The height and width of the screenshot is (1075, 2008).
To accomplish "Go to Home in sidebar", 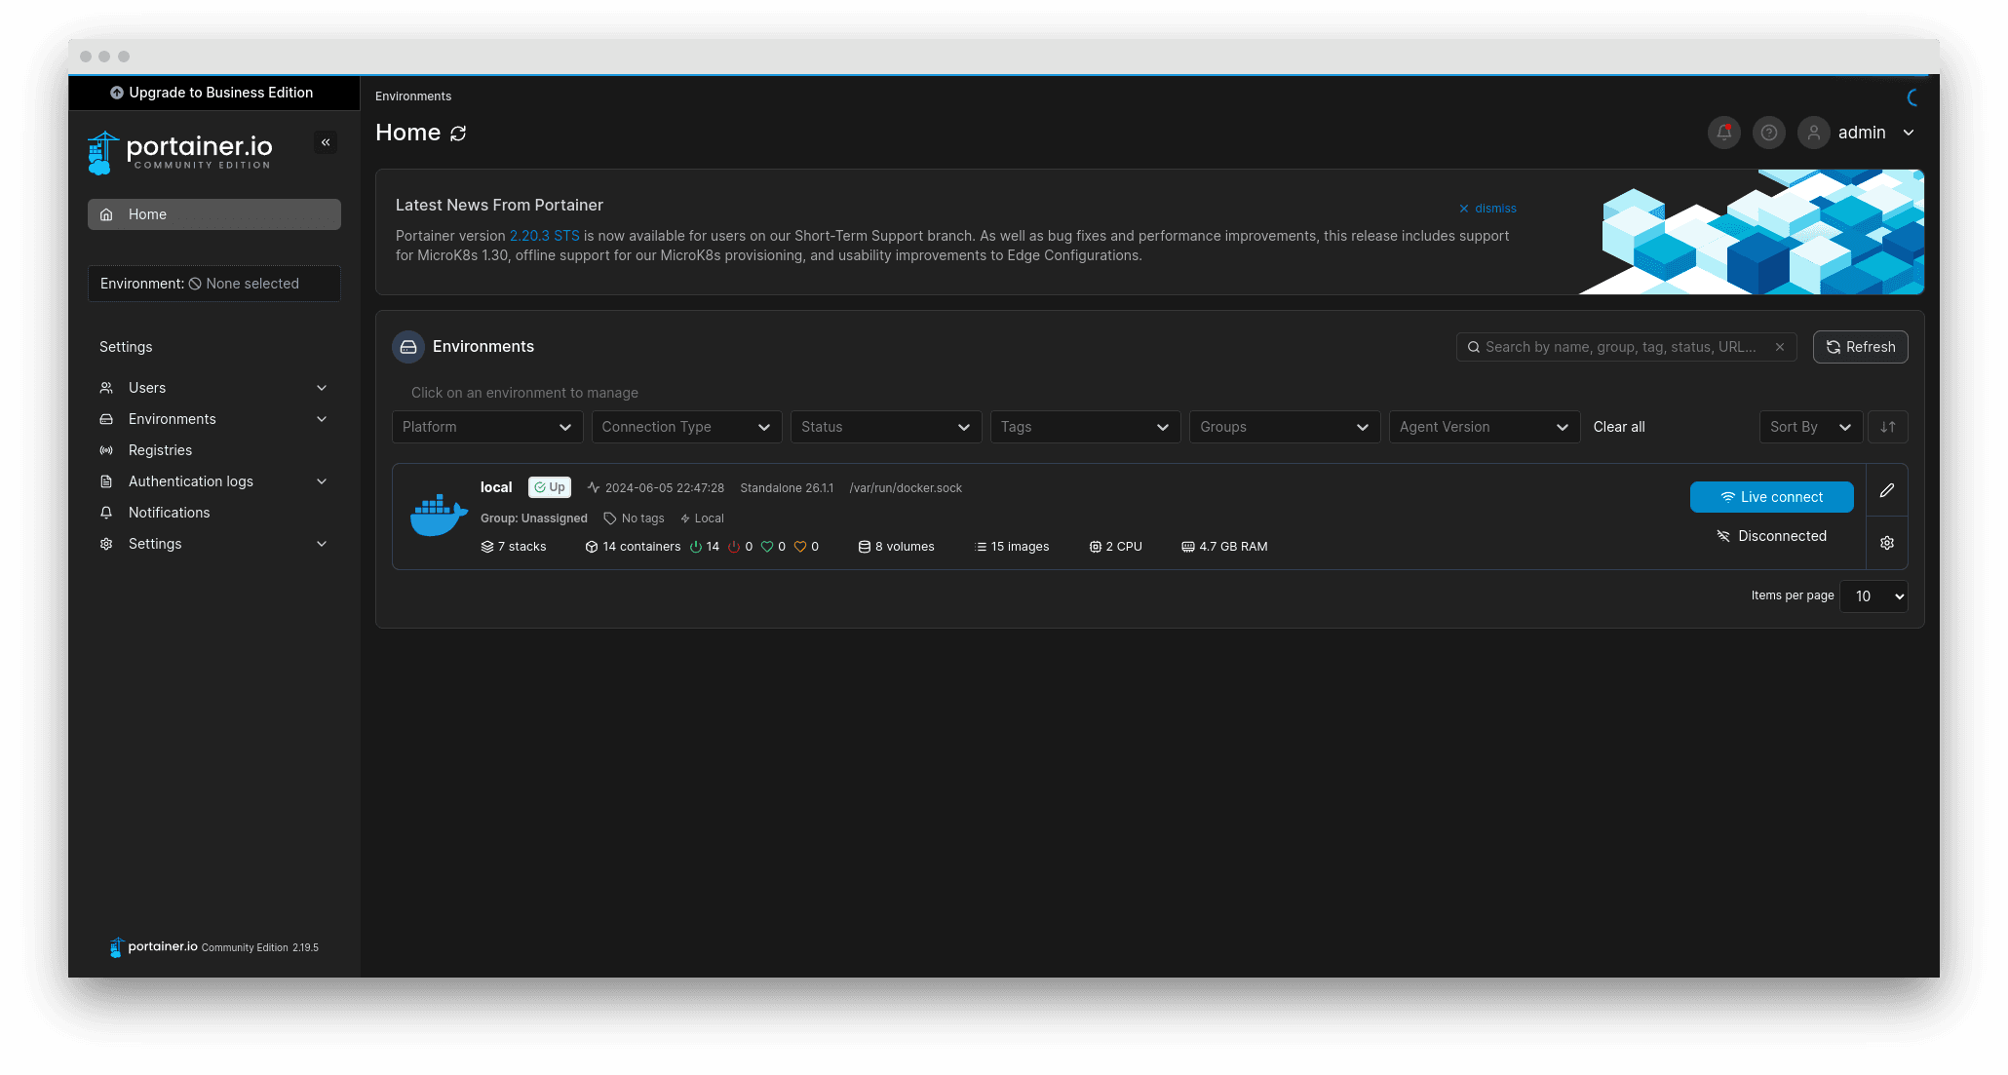I will coord(214,214).
